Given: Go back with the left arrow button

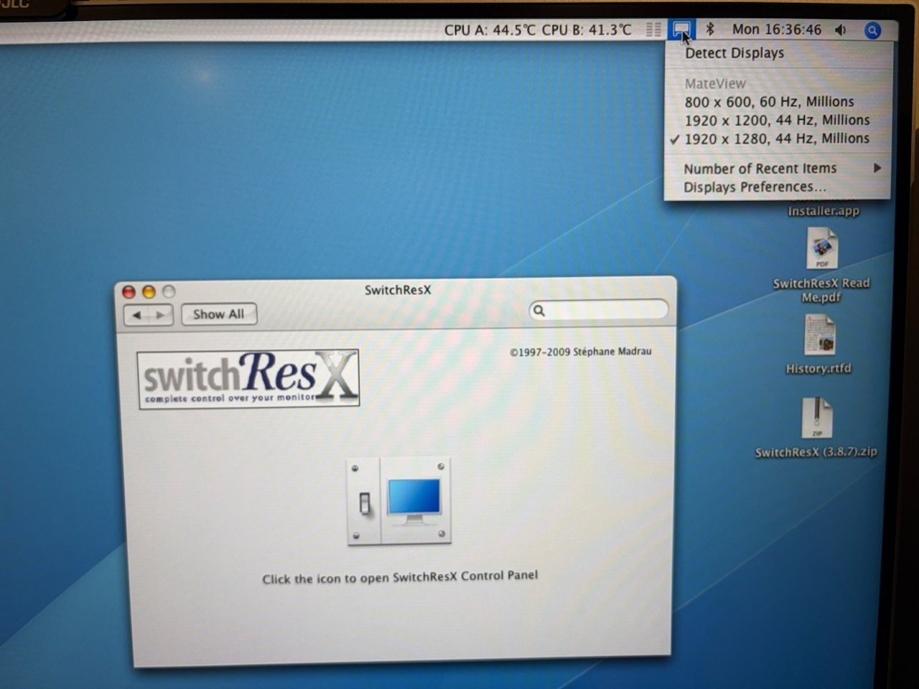Looking at the screenshot, I should point(136,315).
